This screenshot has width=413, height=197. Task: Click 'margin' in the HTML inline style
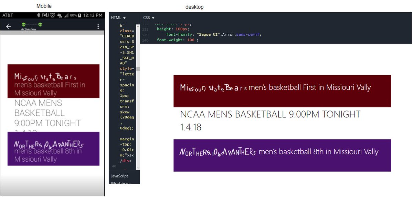click(126, 140)
